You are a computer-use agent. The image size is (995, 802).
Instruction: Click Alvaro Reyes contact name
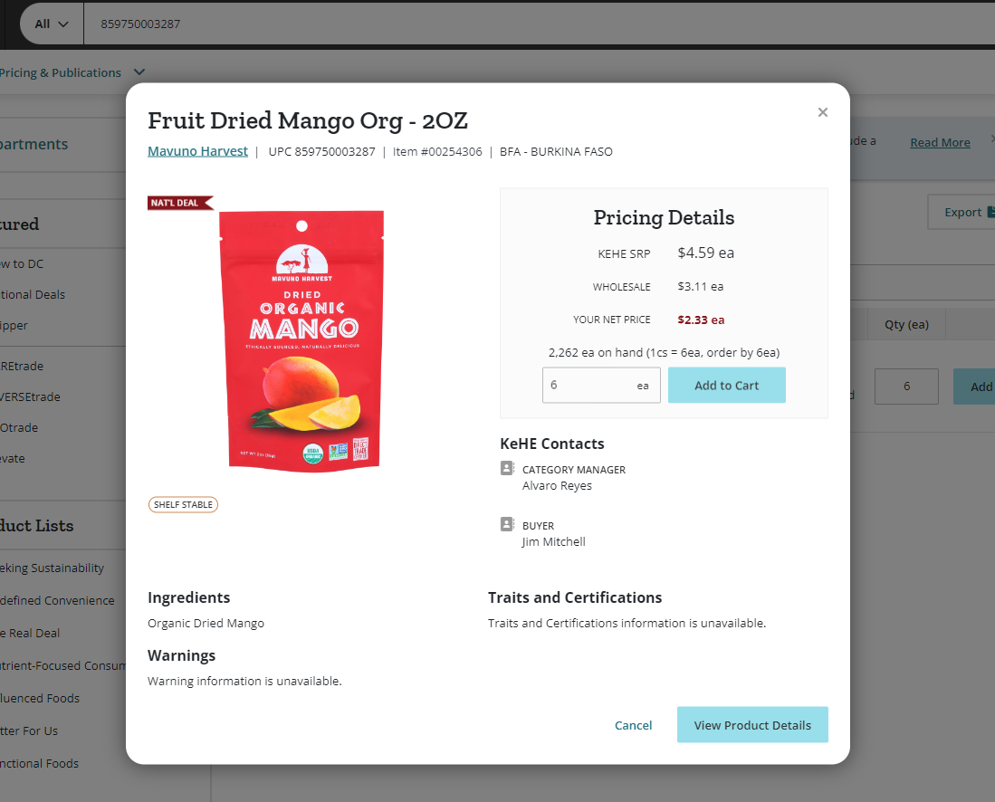557,485
